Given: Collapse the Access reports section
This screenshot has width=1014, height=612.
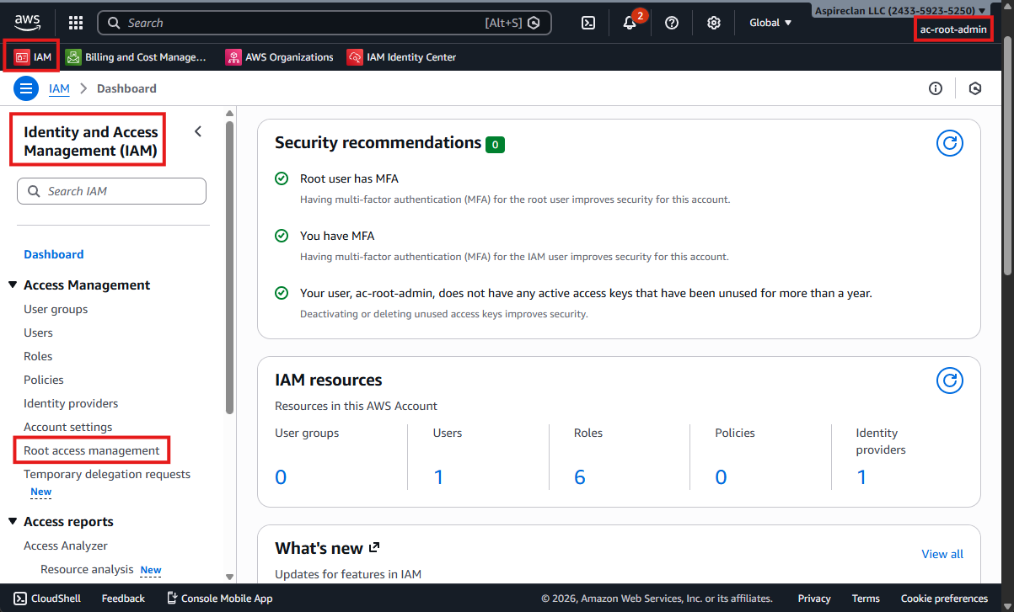Looking at the screenshot, I should pos(13,522).
